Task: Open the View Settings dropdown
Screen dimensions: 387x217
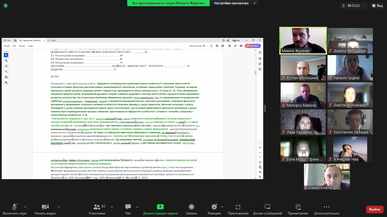Action: click(235, 3)
